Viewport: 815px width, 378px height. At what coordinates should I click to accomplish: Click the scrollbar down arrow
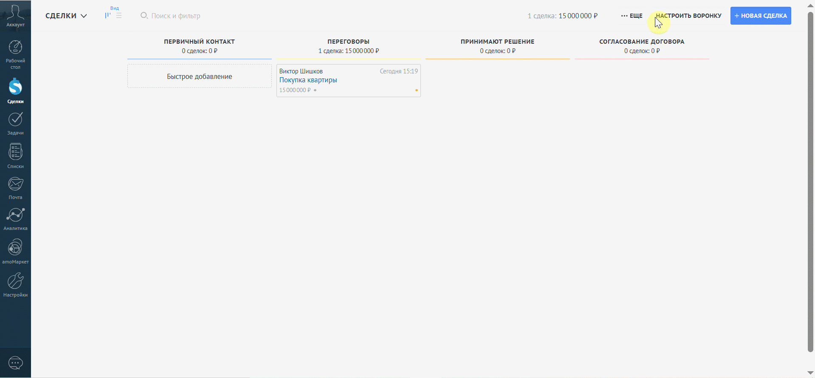click(x=810, y=373)
